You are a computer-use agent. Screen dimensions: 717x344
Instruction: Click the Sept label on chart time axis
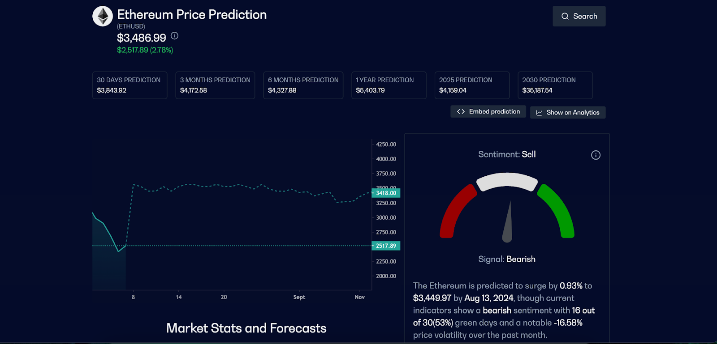point(299,297)
